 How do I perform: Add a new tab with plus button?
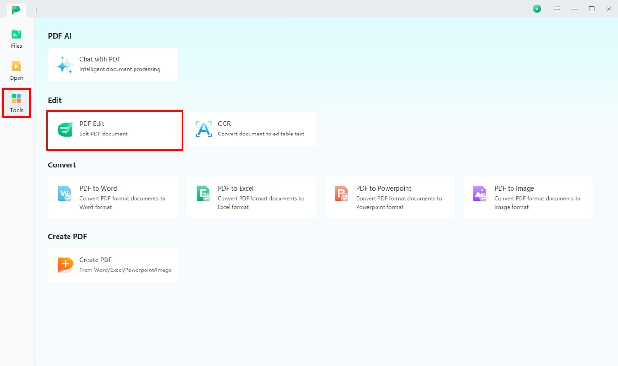click(36, 10)
